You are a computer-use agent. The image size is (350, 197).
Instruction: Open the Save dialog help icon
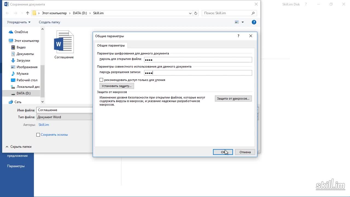click(x=254, y=22)
